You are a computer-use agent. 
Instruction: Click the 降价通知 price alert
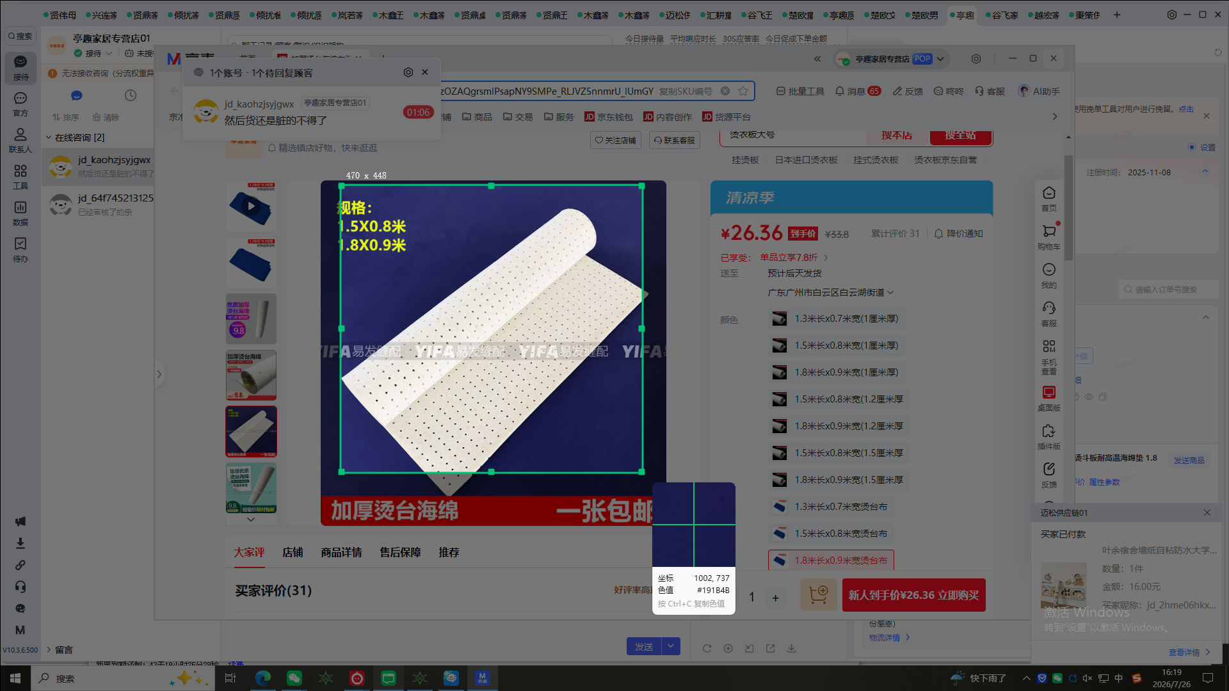click(x=958, y=234)
